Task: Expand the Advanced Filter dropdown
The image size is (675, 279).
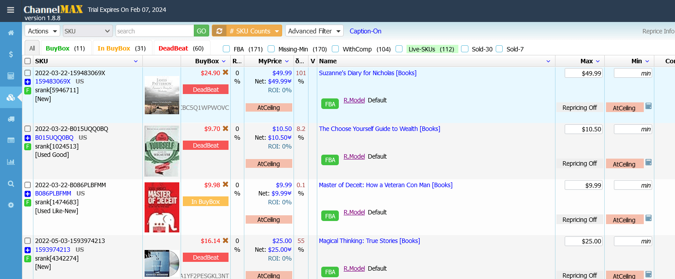Action: pyautogui.click(x=314, y=30)
